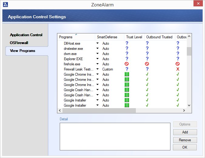This screenshot has width=205, height=158.
Task: Click the Trust Level question mark for dnstester.exe
Action: point(127,49)
